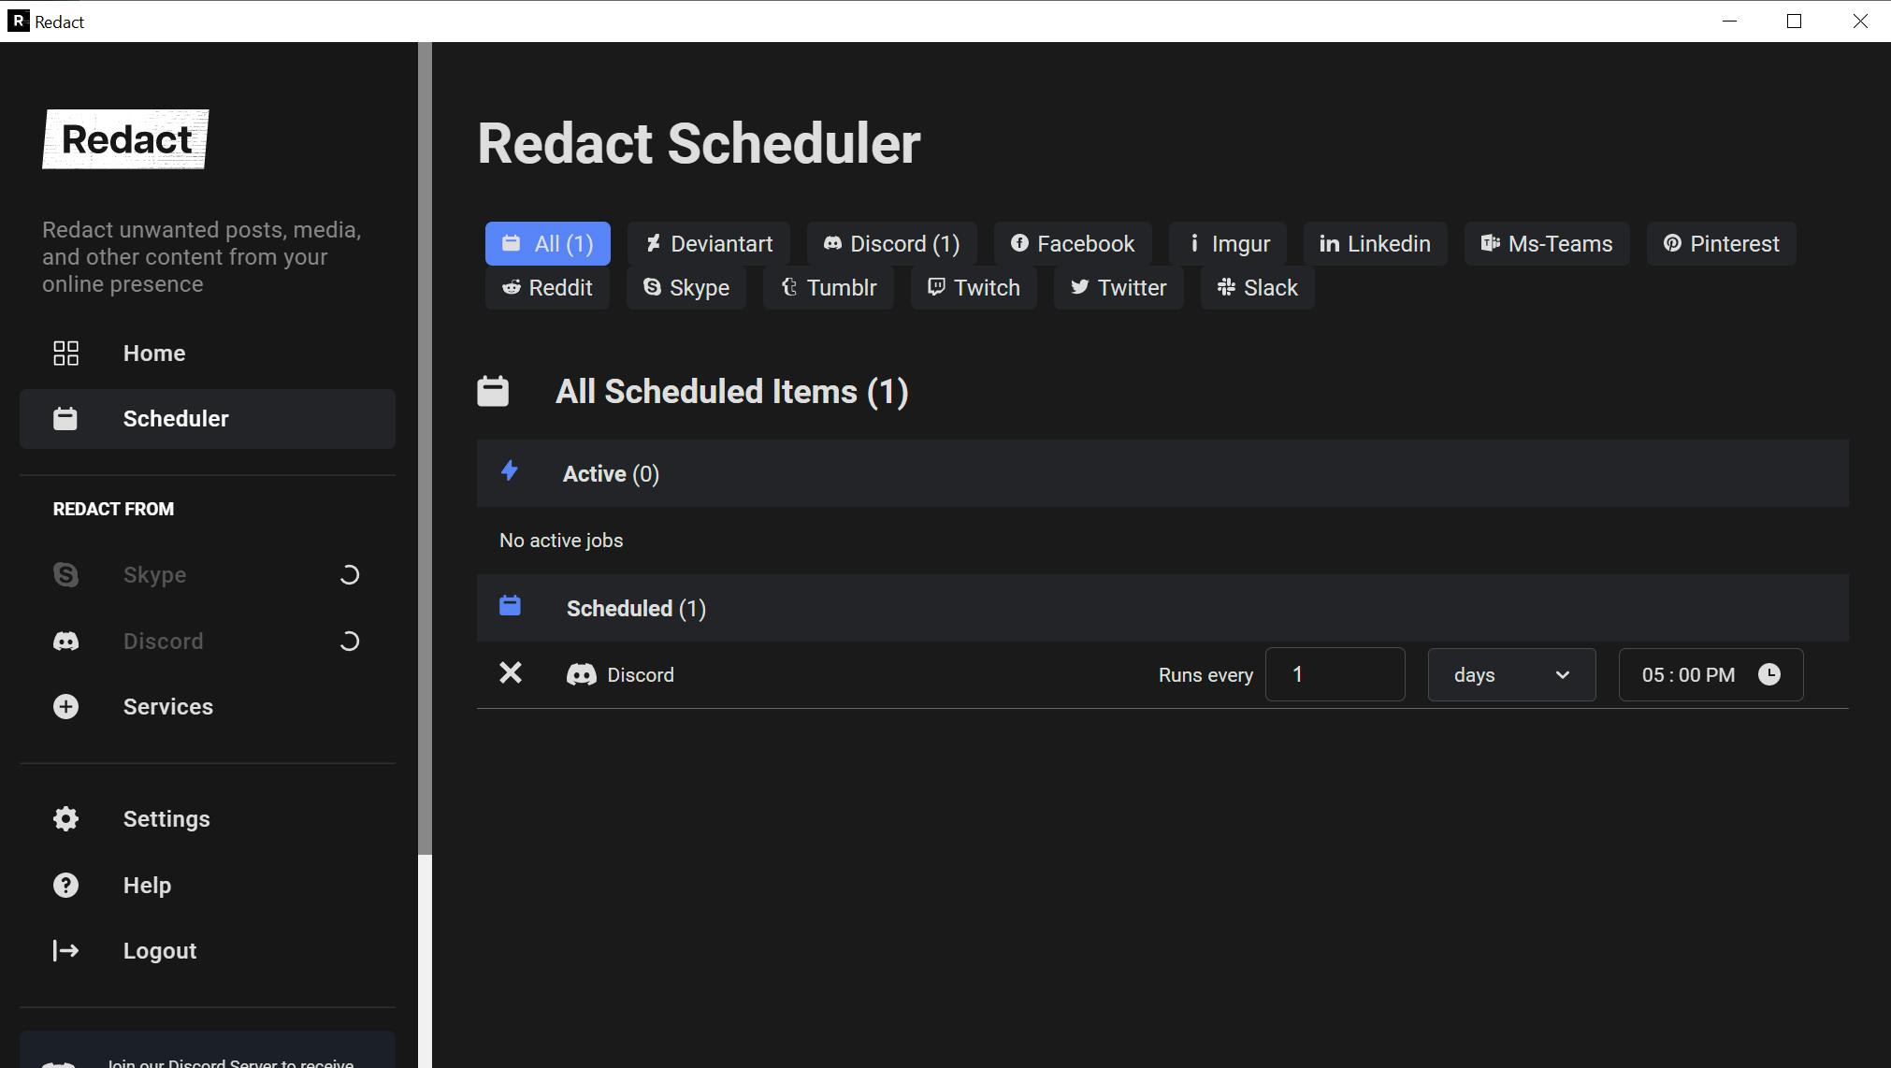The width and height of the screenshot is (1891, 1068).
Task: Click the lightning bolt icon beside Active
Action: pos(510,470)
